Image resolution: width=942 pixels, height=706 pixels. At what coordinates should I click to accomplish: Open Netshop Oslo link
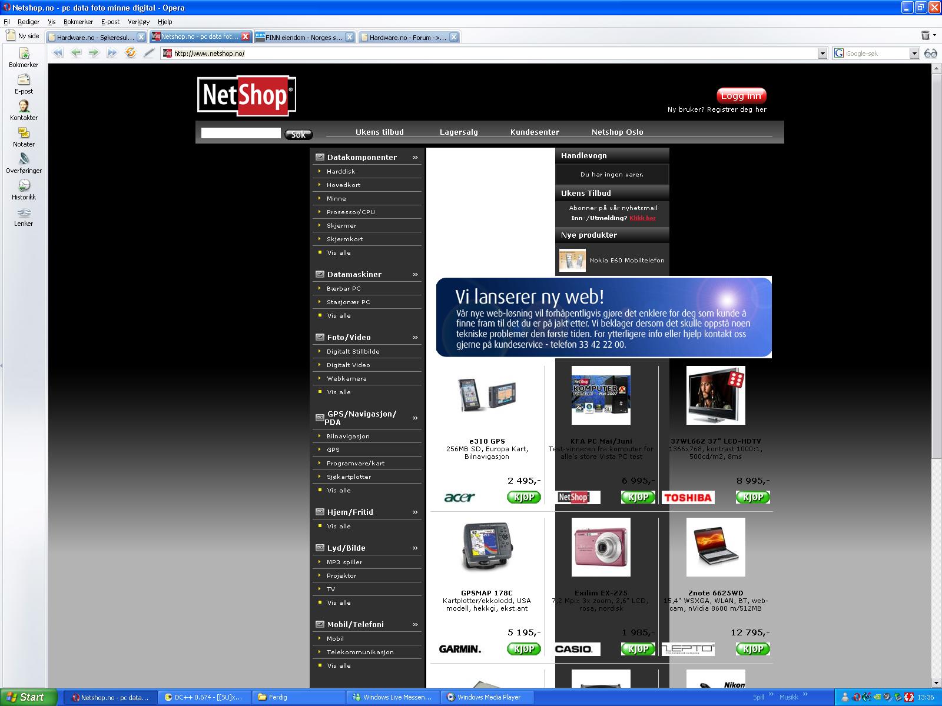[x=617, y=132]
